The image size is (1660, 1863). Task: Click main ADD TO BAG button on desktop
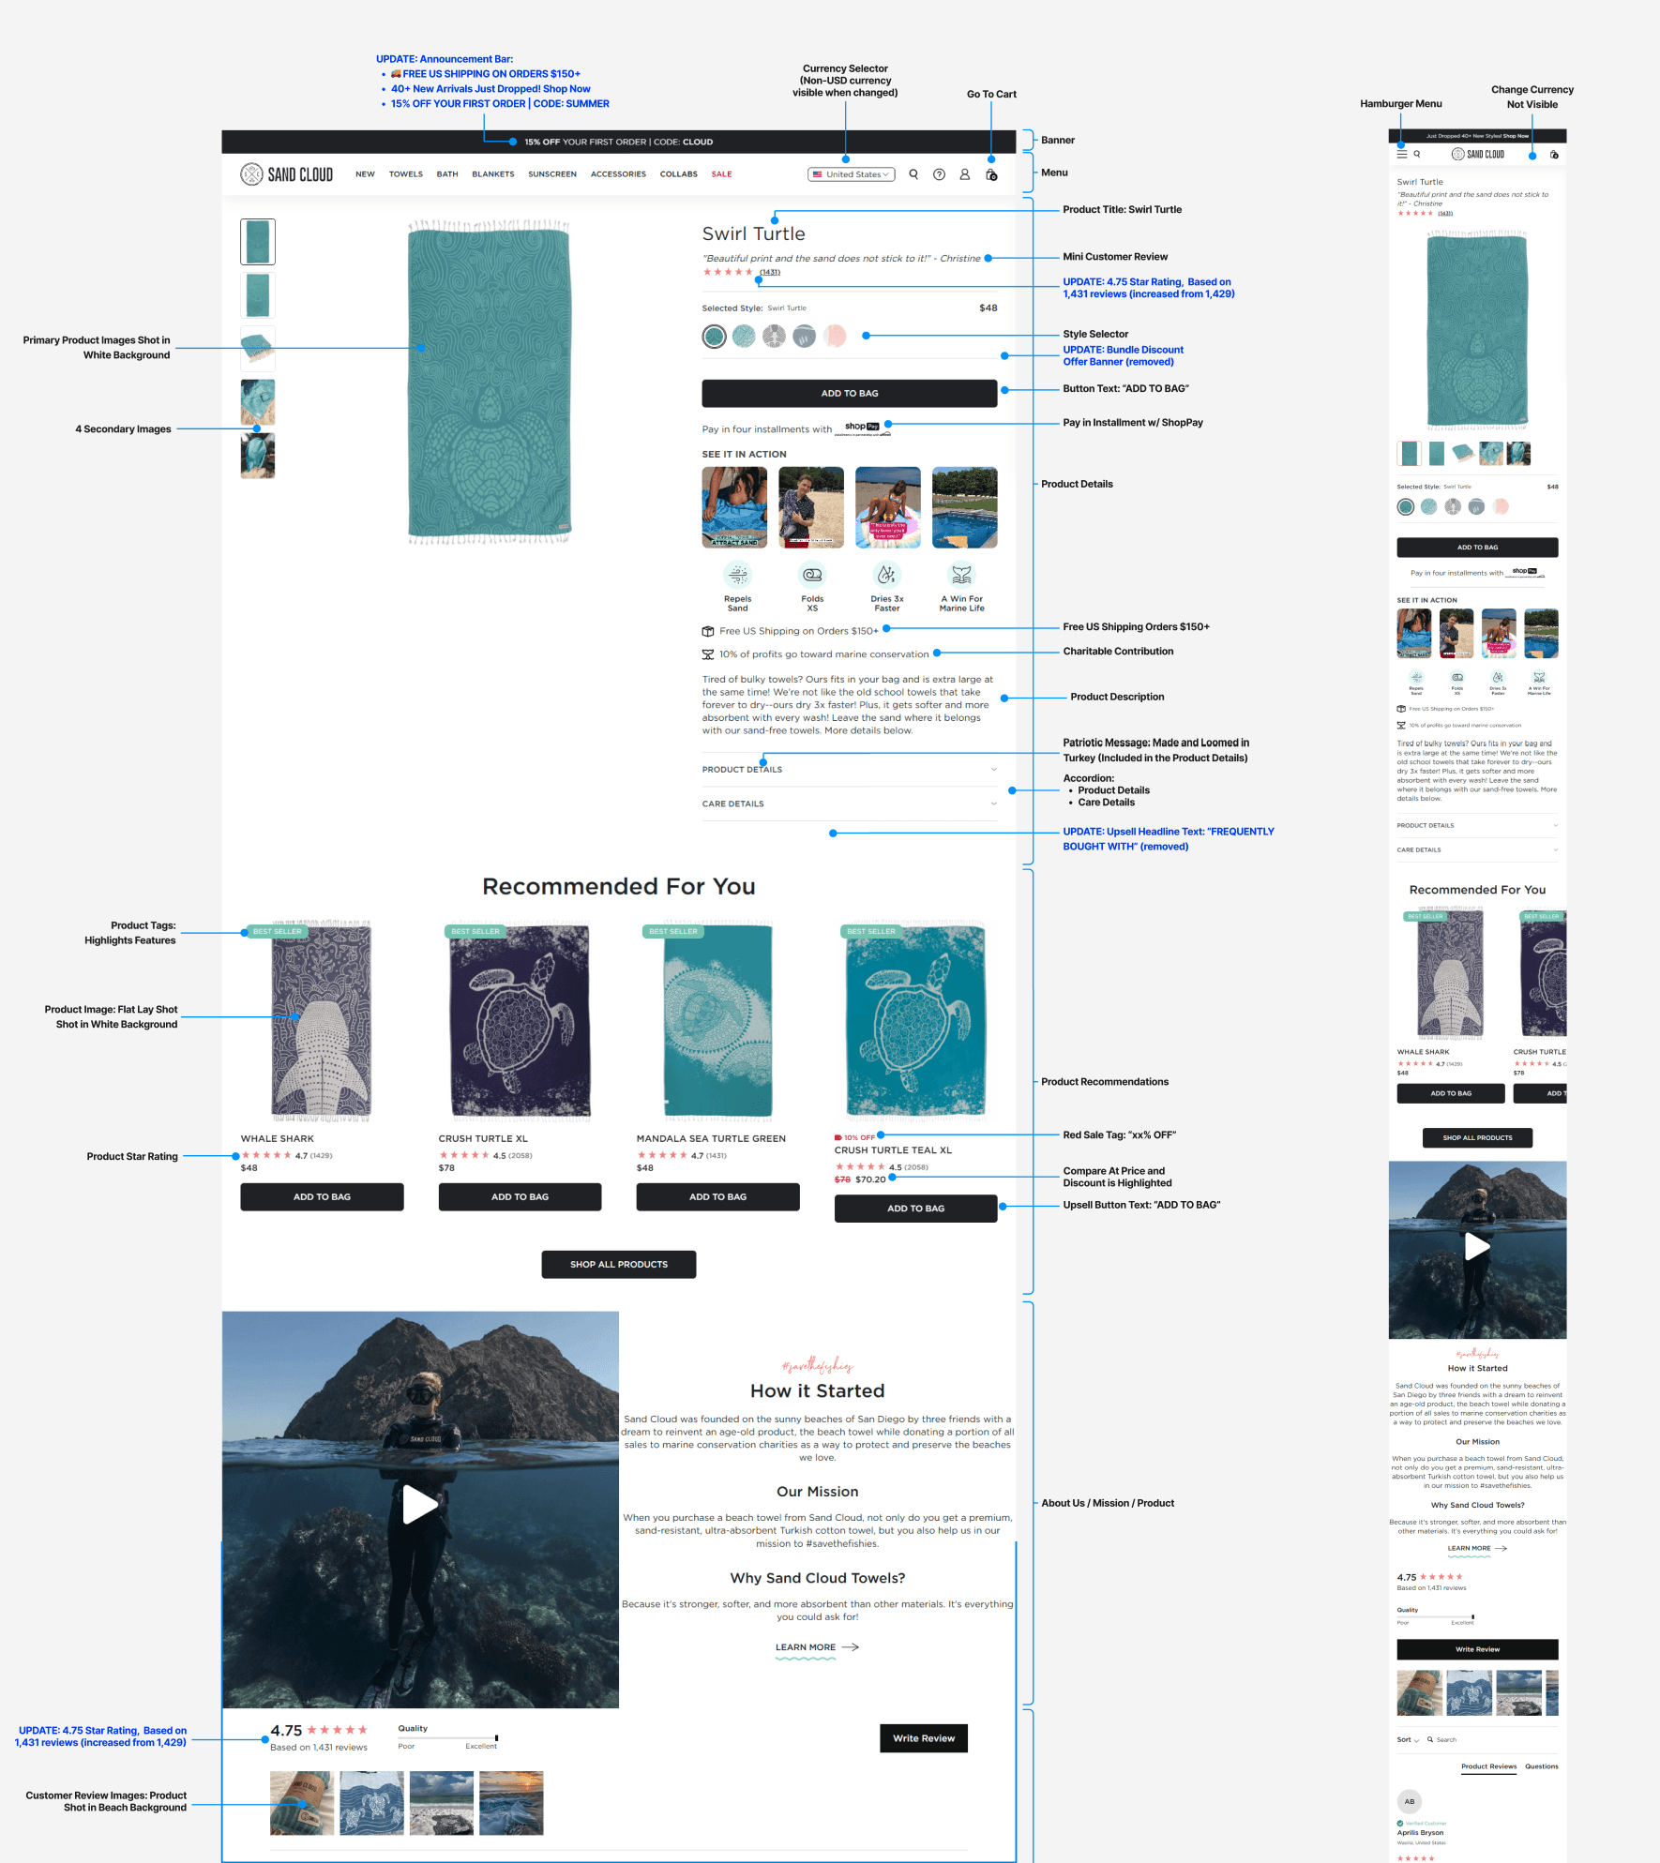pyautogui.click(x=850, y=393)
